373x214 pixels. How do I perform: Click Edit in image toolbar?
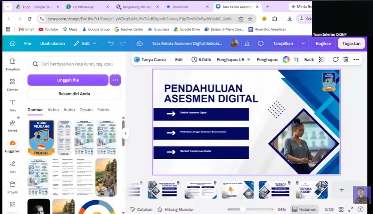pos(179,60)
